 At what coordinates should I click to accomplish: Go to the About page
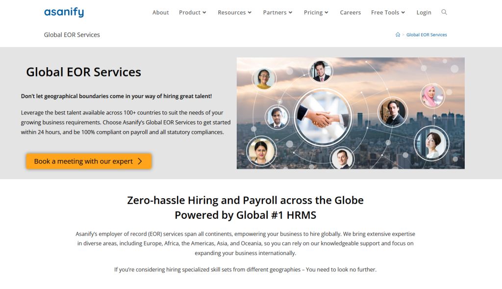coord(160,12)
